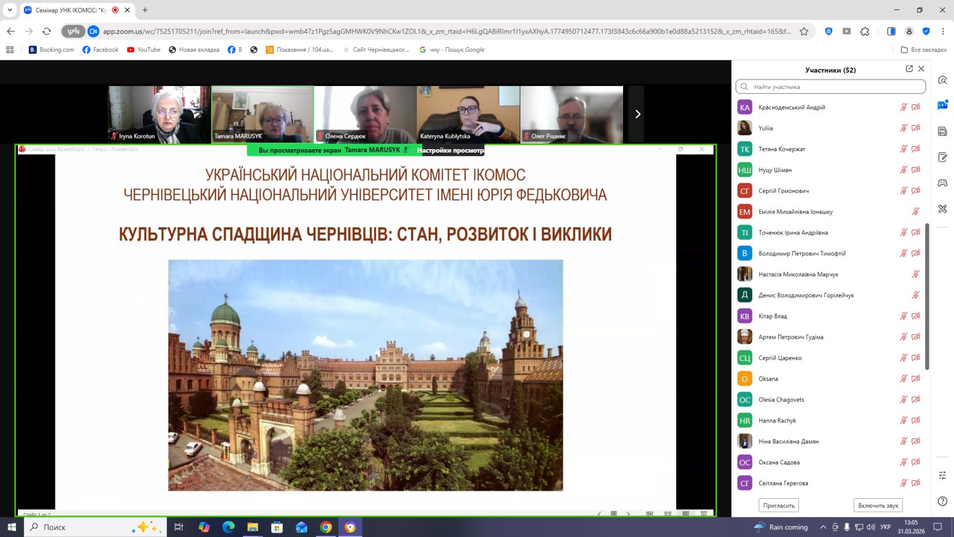Select participant Olesia Chagovets
Viewport: 954px width, 537px height.
tap(829, 400)
